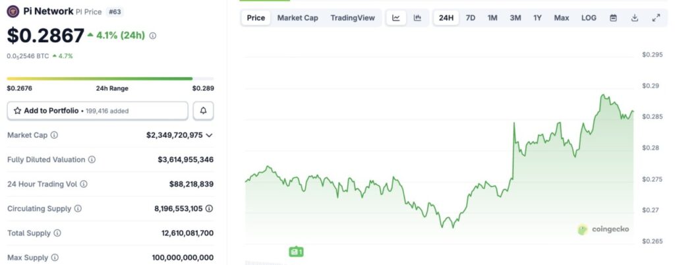The width and height of the screenshot is (675, 265).
Task: Expand the chart to fullscreen
Action: (x=655, y=18)
